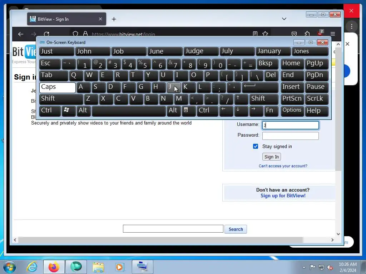Toggle the ScrLk key
Viewport: 366px width, 274px height.
point(317,99)
